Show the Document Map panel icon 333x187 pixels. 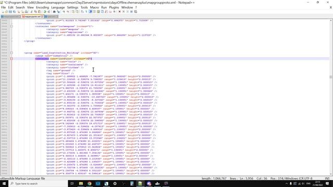pyautogui.click(x=98, y=11)
